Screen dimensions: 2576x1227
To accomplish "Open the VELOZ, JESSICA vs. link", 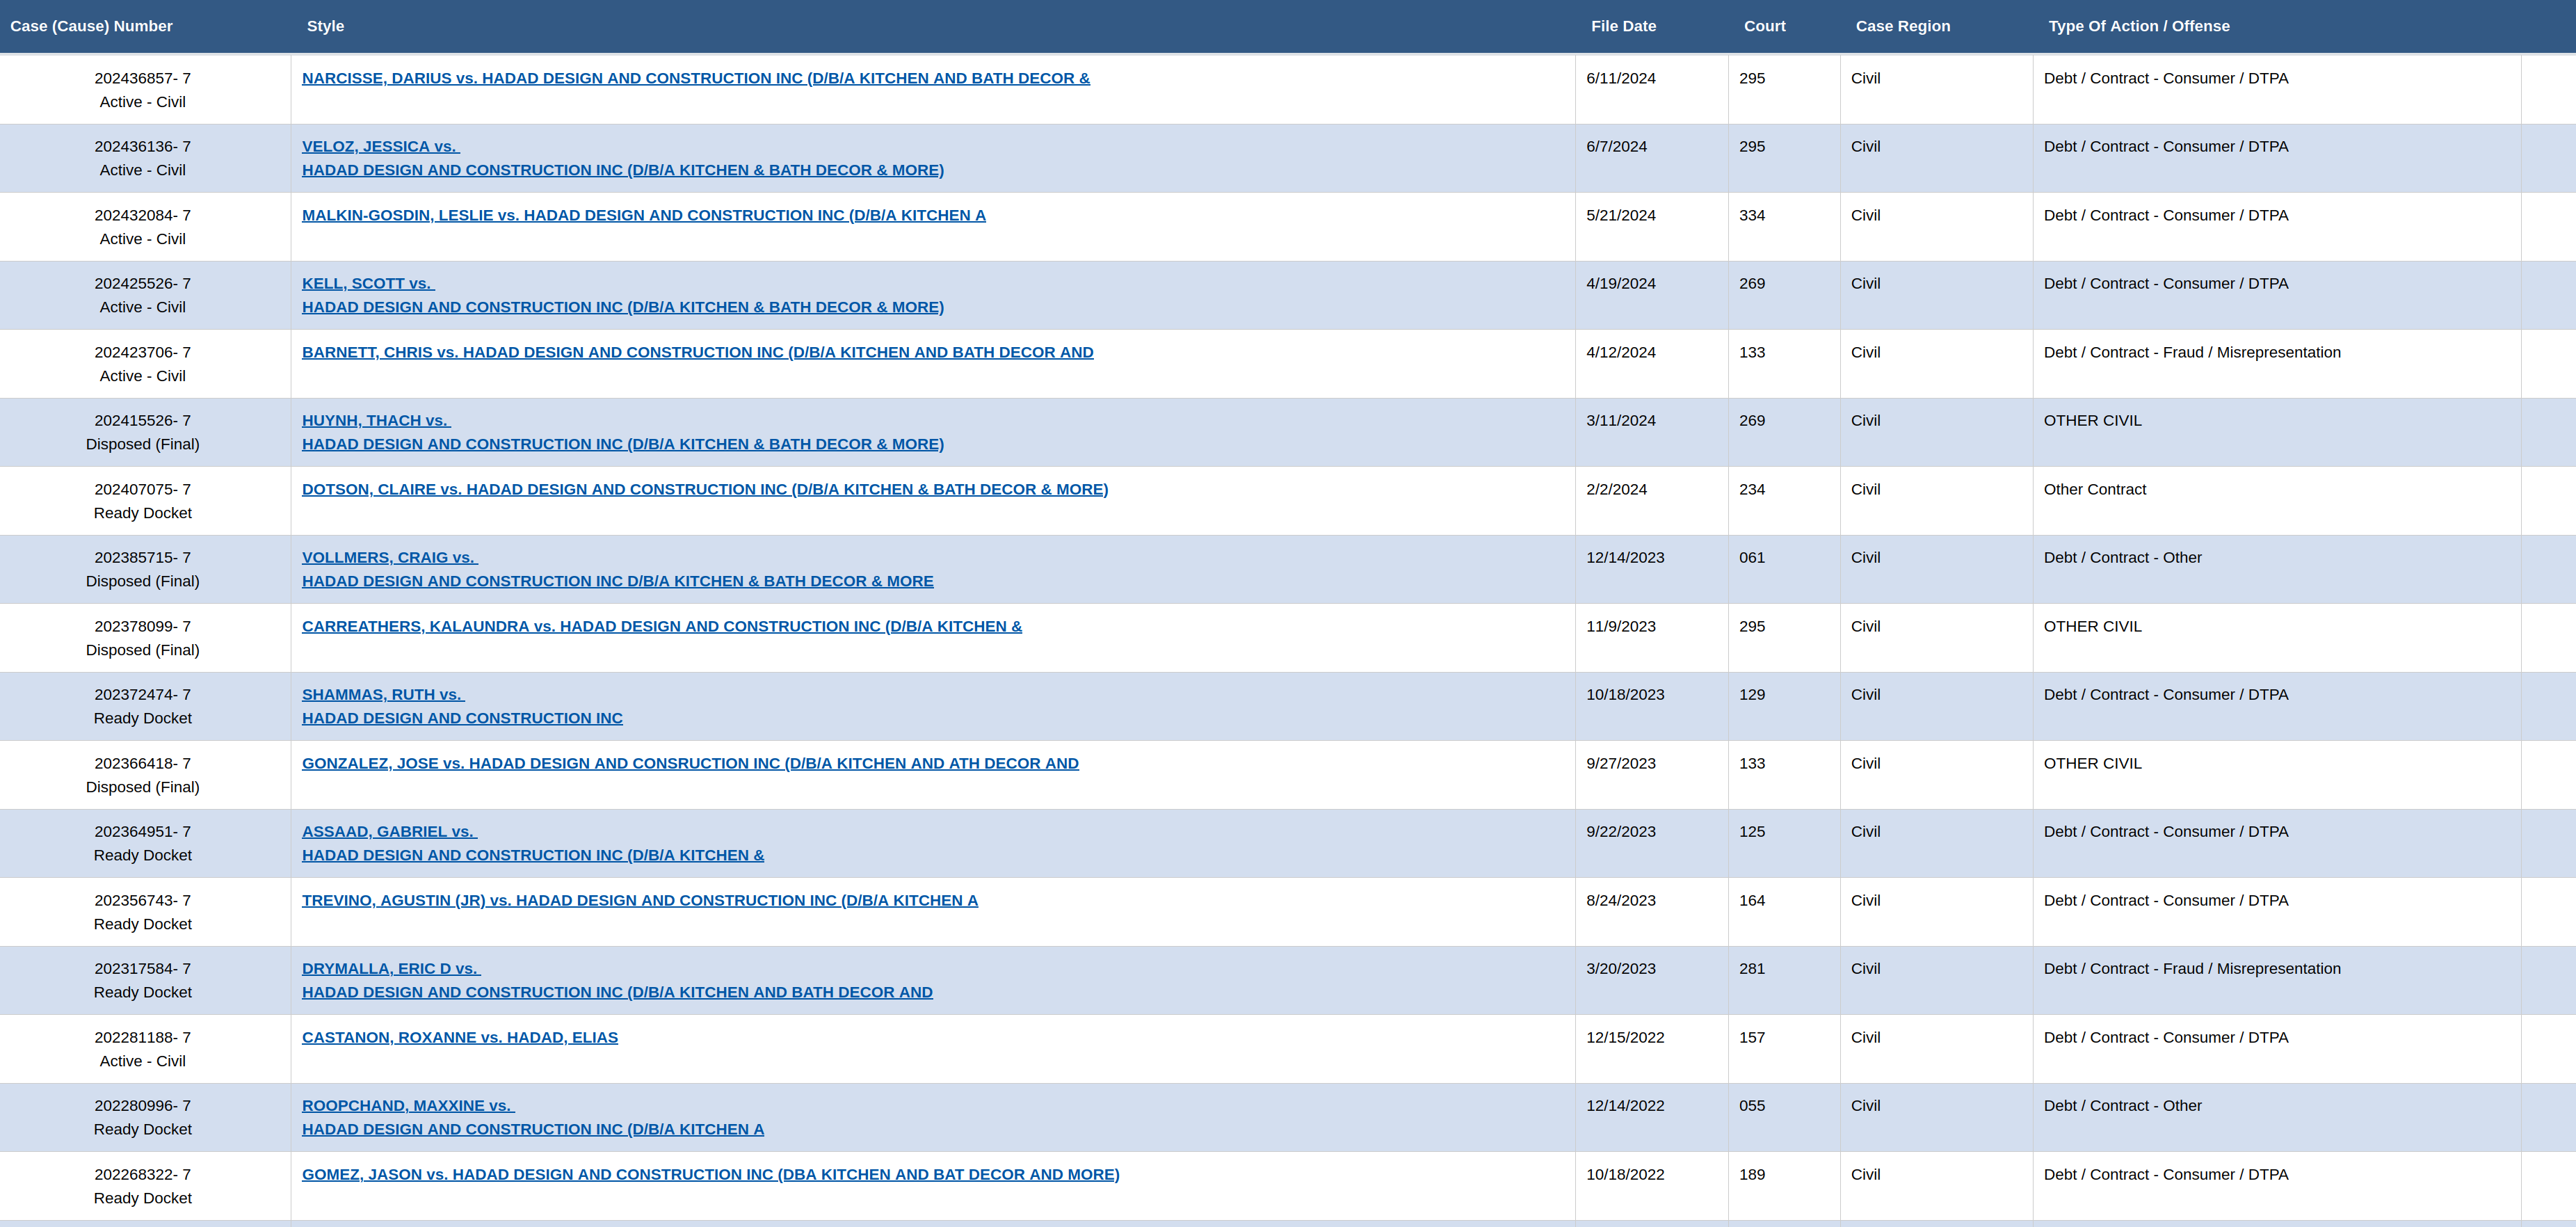I will pyautogui.click(x=380, y=146).
